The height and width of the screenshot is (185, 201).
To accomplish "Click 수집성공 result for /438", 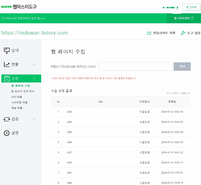I will click(144, 112).
